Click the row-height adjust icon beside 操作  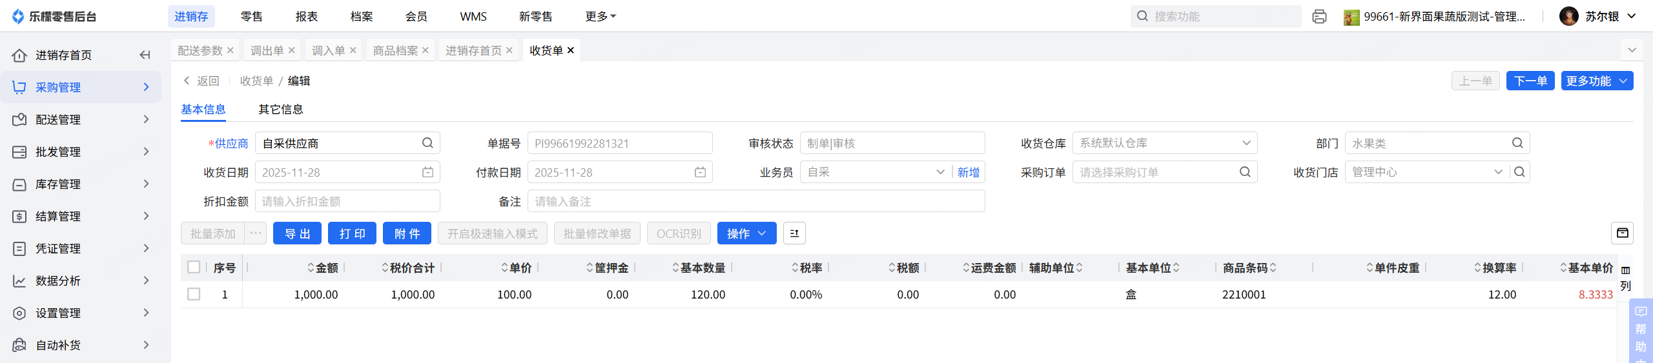point(794,233)
